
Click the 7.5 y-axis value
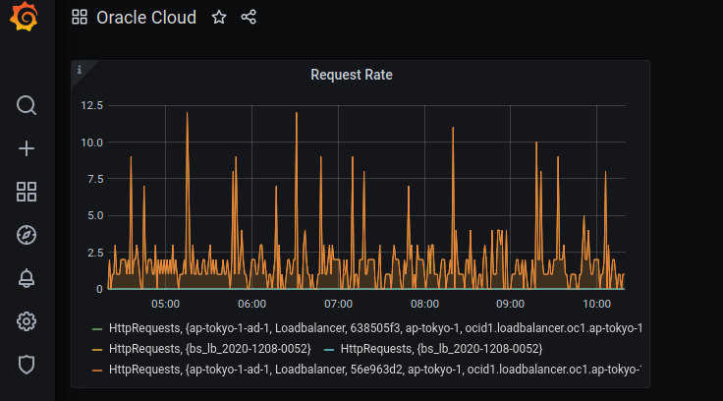[x=95, y=179]
